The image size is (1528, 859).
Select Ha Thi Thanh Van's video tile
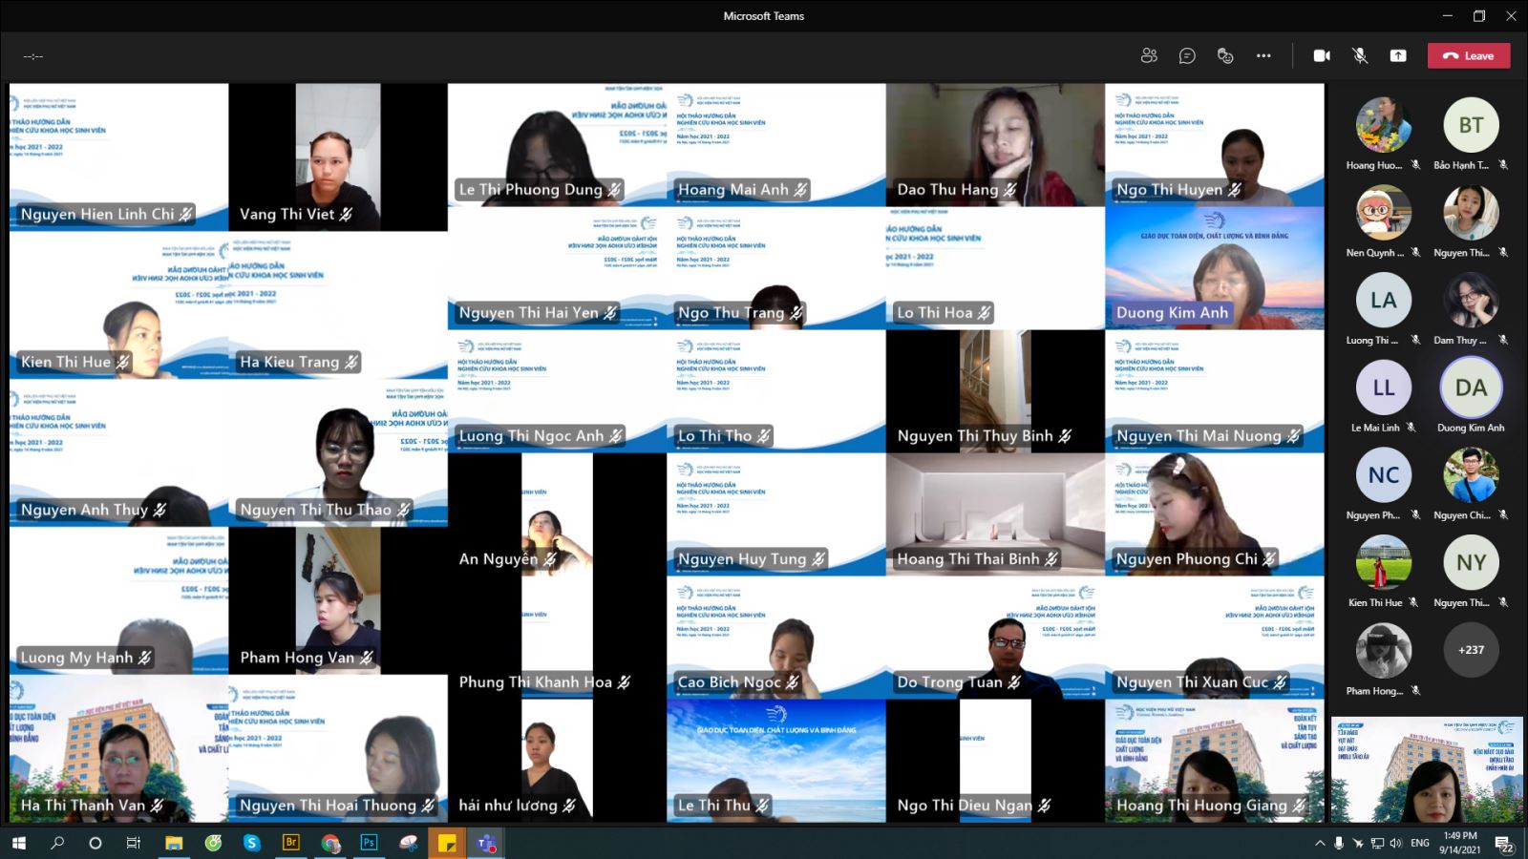tap(118, 748)
